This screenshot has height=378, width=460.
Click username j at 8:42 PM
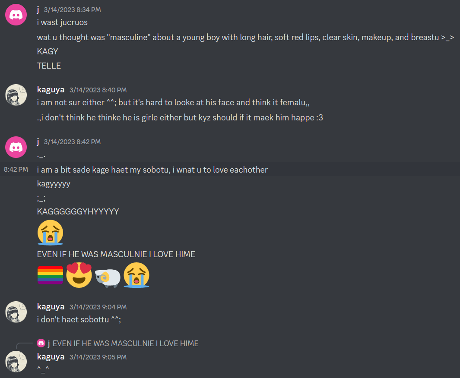(x=38, y=142)
